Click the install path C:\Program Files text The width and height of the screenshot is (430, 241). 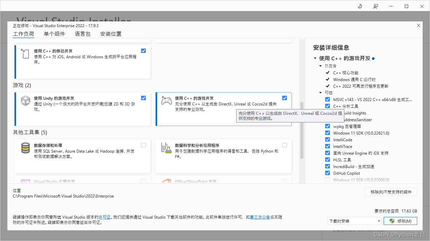tap(63, 196)
